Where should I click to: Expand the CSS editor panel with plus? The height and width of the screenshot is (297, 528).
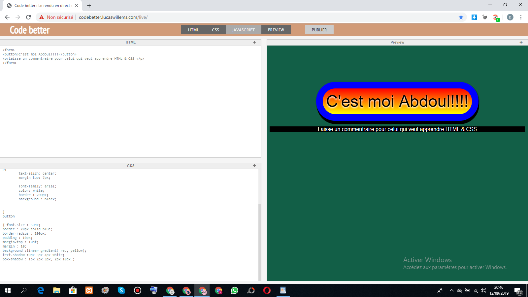tap(254, 166)
